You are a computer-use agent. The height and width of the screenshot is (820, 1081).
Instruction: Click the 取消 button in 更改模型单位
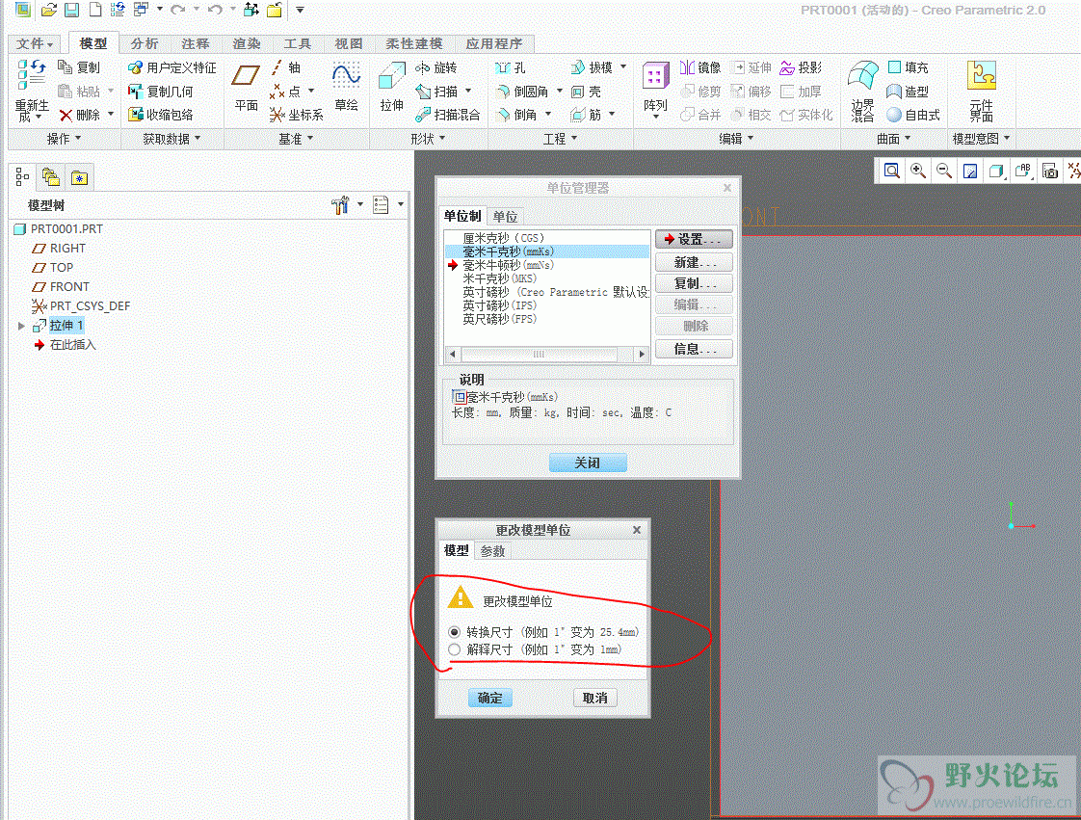pyautogui.click(x=595, y=698)
